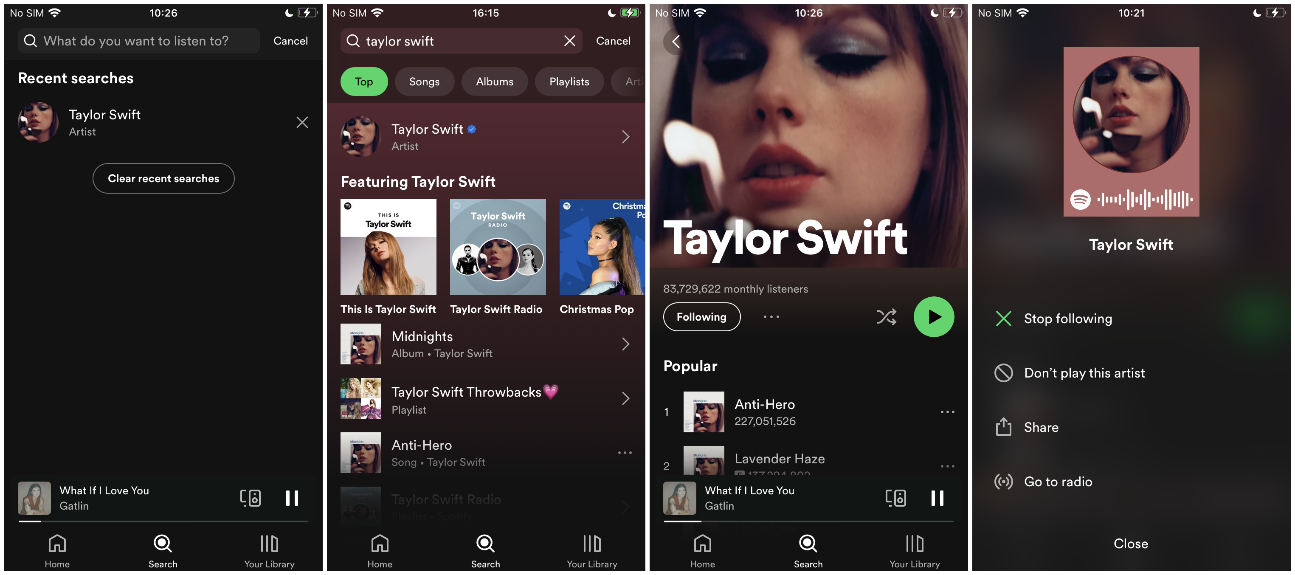
Task: Select the Songs filter tab in search
Action: (425, 80)
